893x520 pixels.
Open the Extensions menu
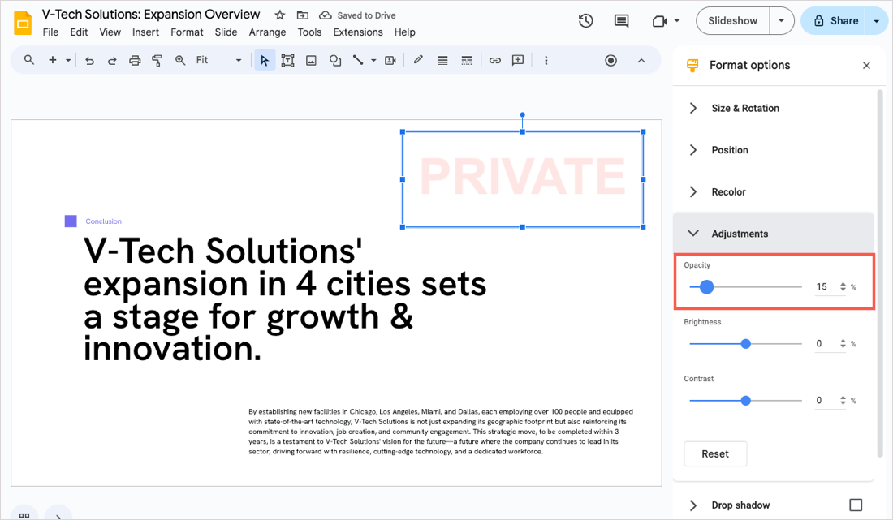coord(358,32)
